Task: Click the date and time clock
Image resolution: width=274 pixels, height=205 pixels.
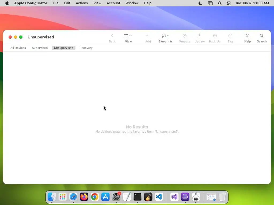Action: coord(252,3)
